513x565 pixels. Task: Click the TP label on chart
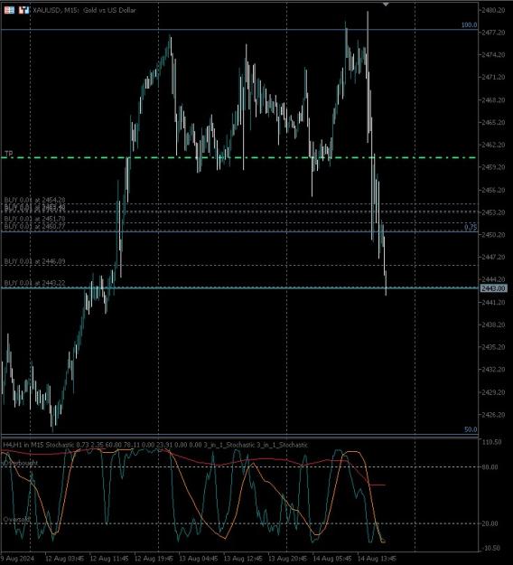tap(9, 154)
